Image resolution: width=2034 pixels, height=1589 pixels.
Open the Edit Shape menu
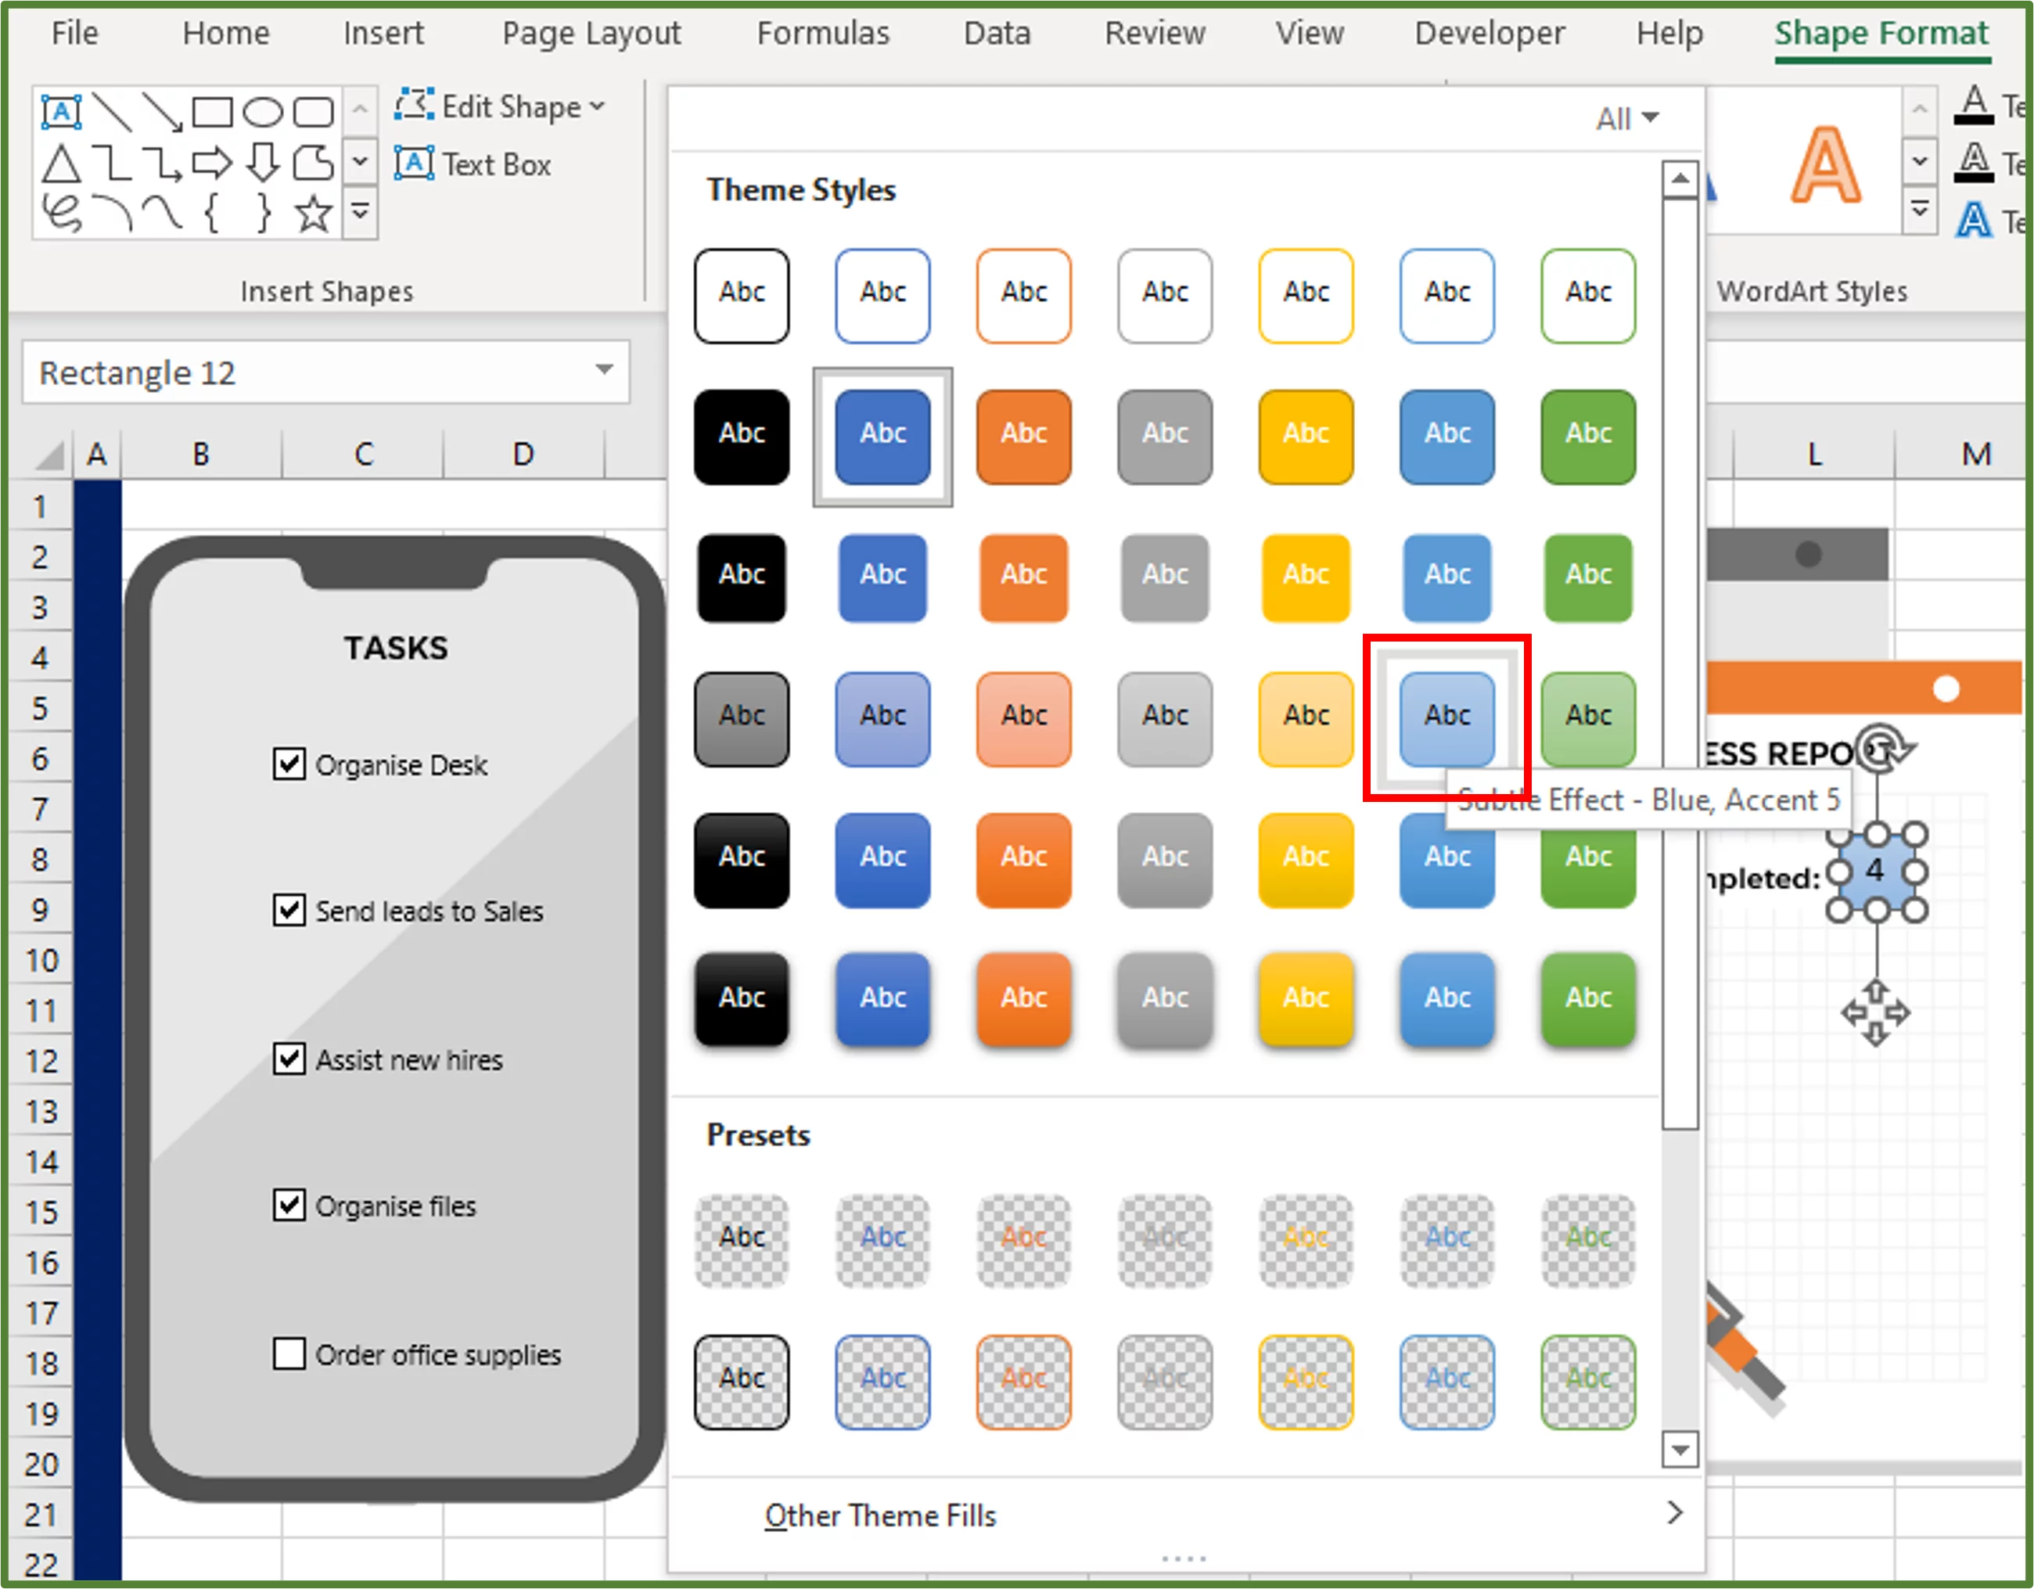[x=503, y=106]
